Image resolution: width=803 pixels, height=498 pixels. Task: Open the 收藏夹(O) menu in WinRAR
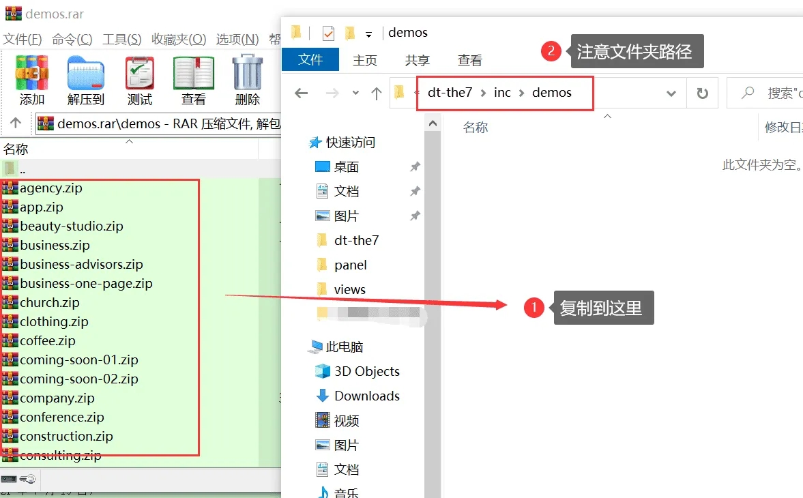coord(178,40)
